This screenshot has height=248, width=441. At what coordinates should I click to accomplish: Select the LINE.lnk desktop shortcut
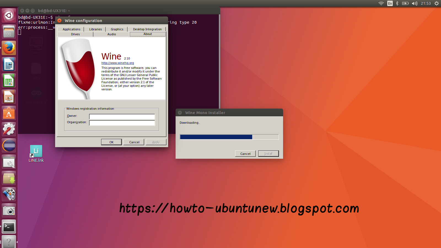36,154
